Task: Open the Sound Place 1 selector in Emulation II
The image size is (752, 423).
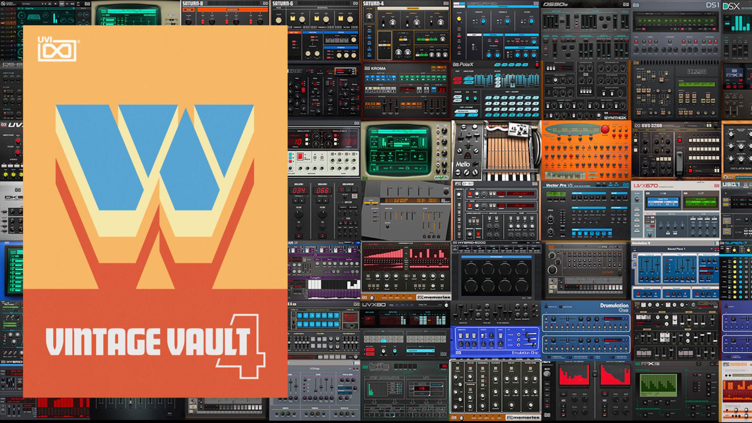Action: click(x=676, y=249)
